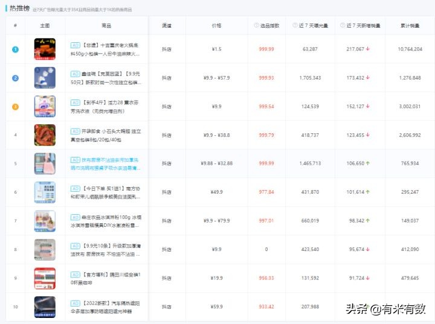Select the price cell ¥59.9
435x324 pixels.
pyautogui.click(x=216, y=307)
